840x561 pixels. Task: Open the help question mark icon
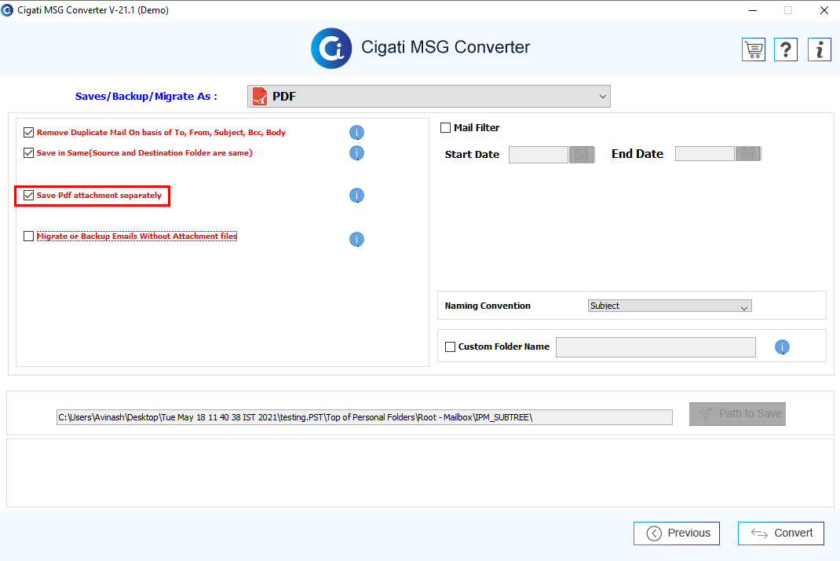tap(786, 49)
